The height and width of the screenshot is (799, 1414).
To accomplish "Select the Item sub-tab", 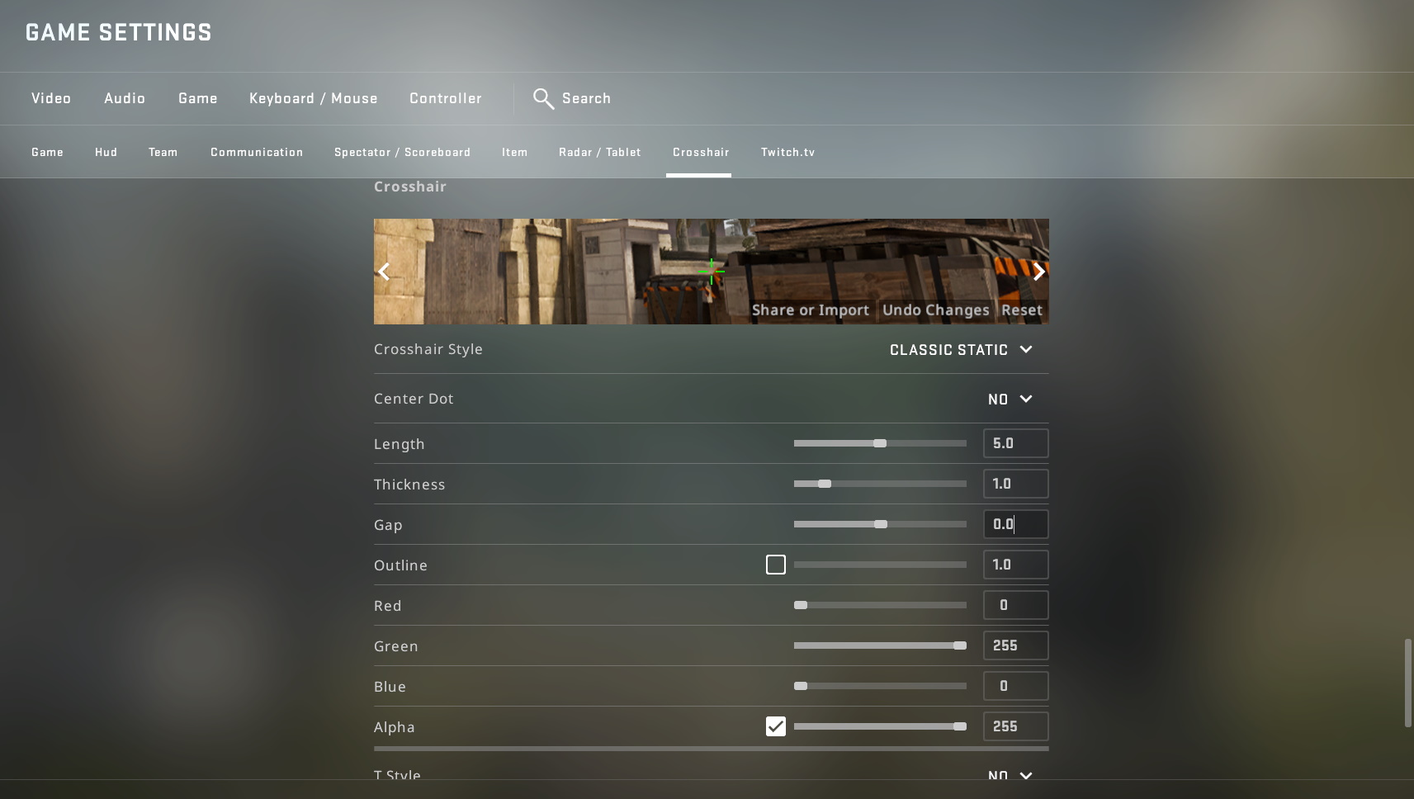I will pos(514,152).
